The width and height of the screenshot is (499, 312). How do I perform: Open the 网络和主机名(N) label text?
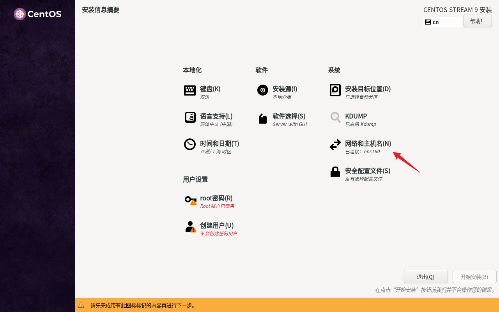(368, 144)
